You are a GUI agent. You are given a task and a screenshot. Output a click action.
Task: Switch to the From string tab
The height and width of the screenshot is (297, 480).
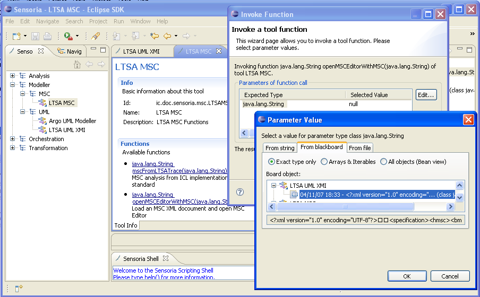click(x=280, y=148)
